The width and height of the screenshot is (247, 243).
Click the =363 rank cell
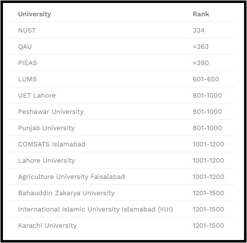[x=201, y=47]
